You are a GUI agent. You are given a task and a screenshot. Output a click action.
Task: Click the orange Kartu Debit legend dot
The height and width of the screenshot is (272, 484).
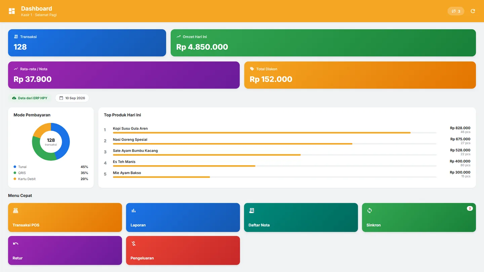tap(15, 179)
